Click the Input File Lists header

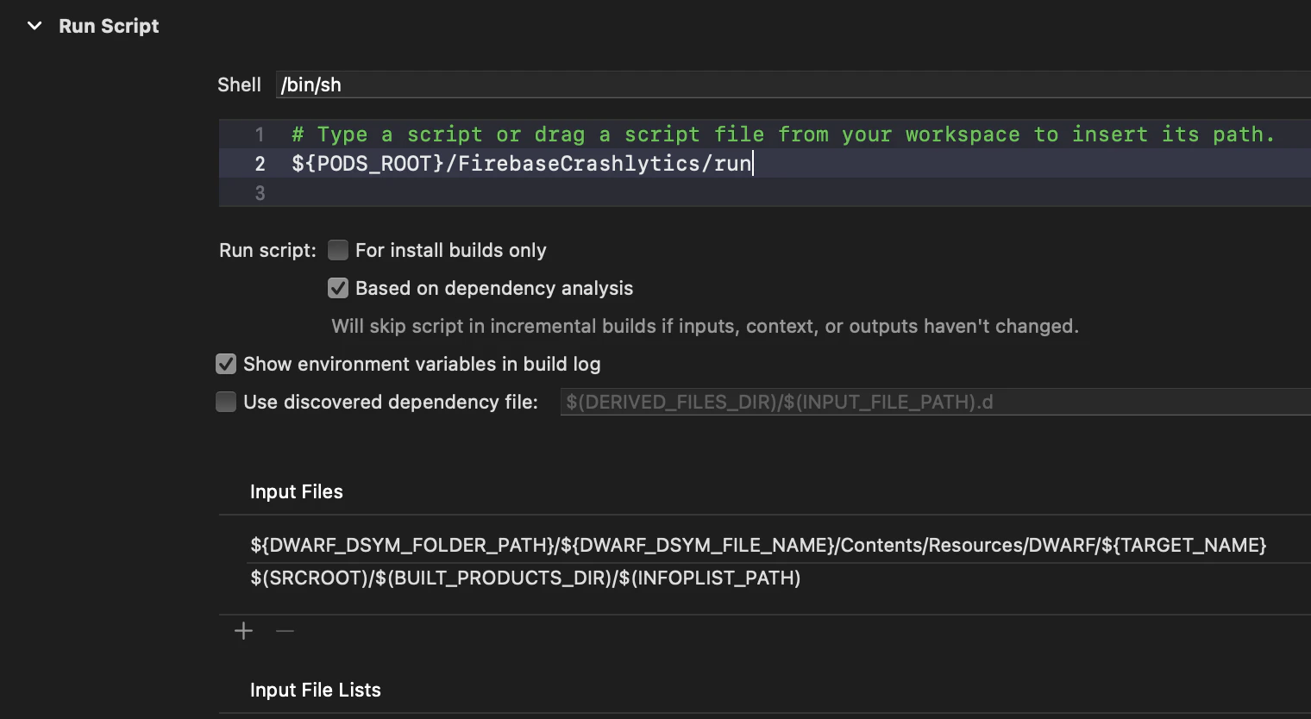pyautogui.click(x=316, y=690)
